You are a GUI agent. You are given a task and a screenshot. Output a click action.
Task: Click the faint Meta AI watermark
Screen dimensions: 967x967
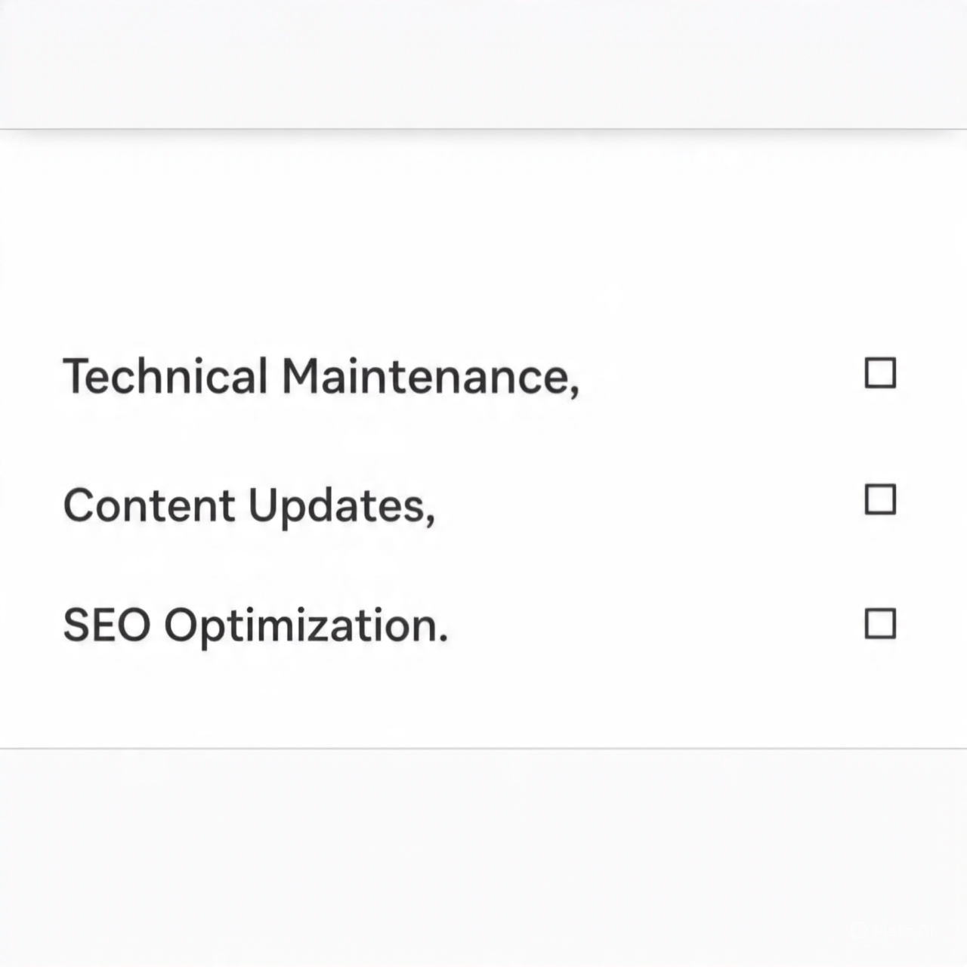(891, 931)
